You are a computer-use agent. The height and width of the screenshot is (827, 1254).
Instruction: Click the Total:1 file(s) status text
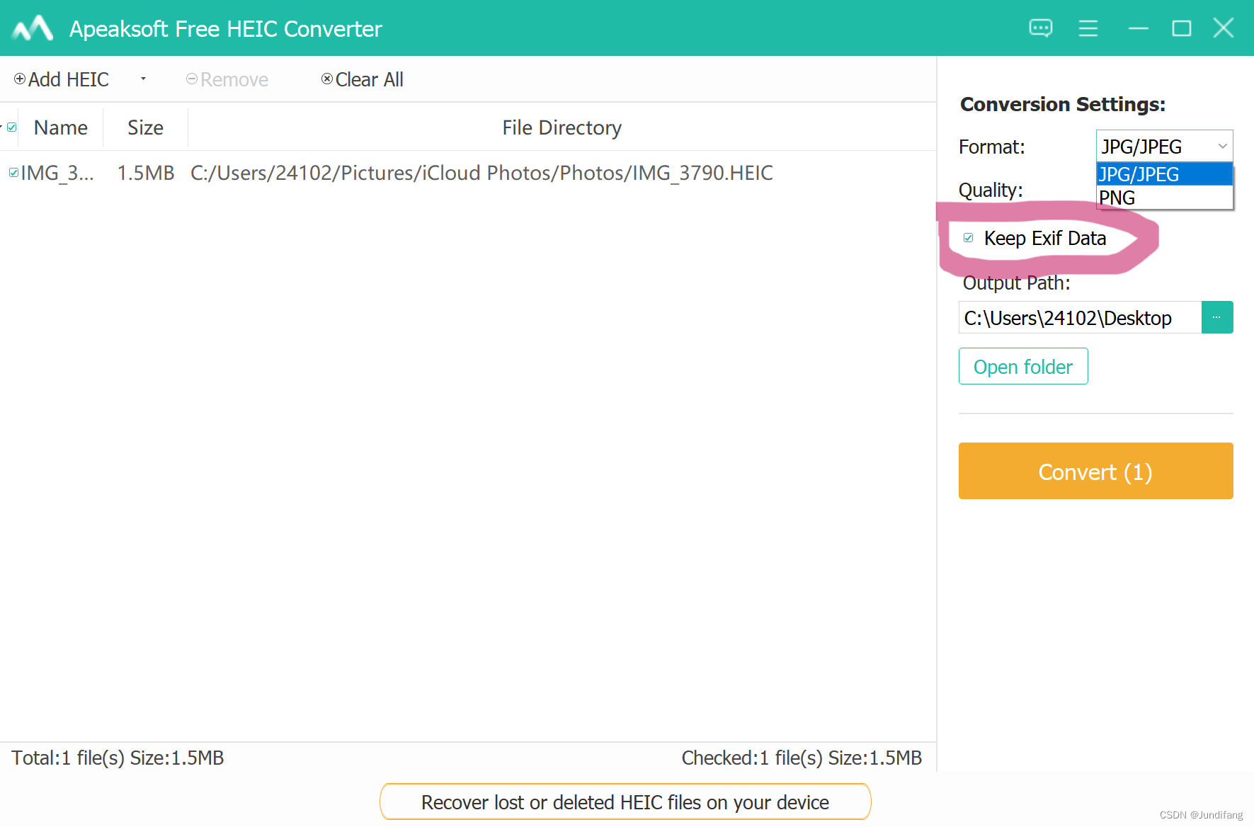tap(118, 758)
